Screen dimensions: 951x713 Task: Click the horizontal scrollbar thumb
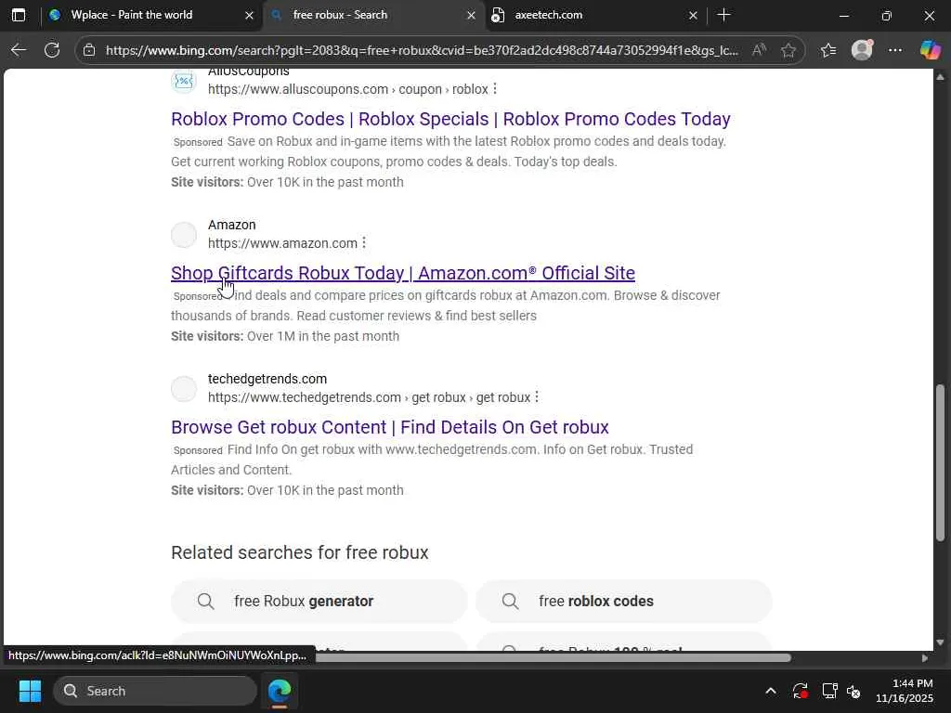click(554, 658)
